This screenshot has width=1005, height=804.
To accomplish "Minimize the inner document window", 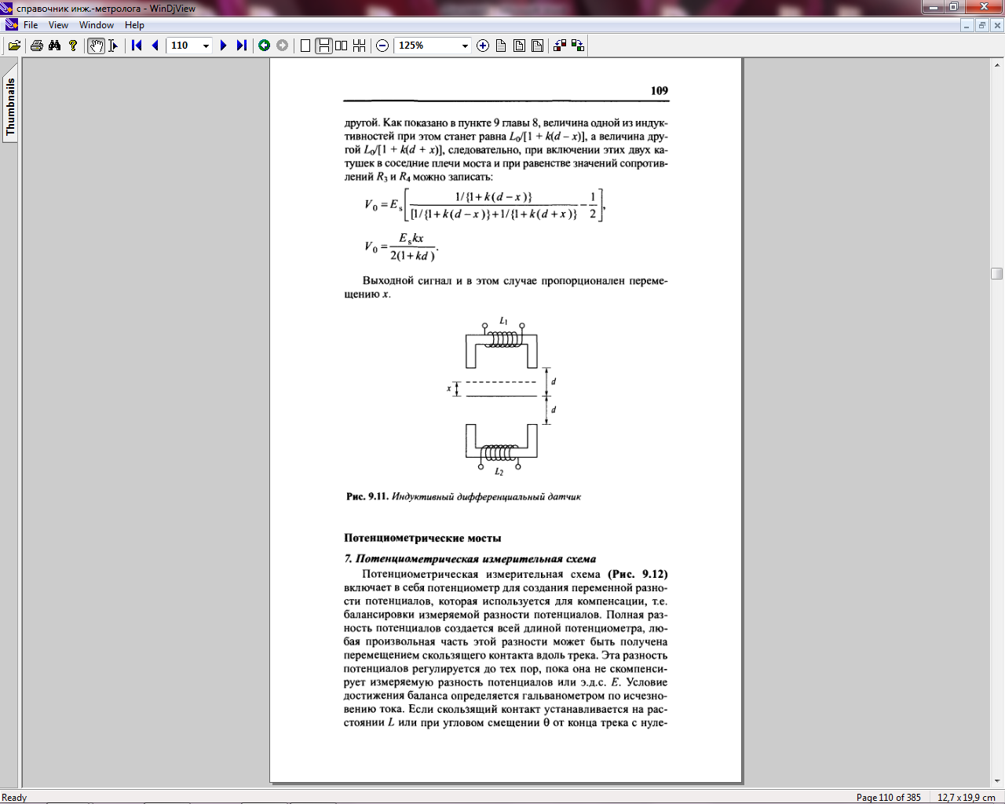I will pyautogui.click(x=967, y=25).
